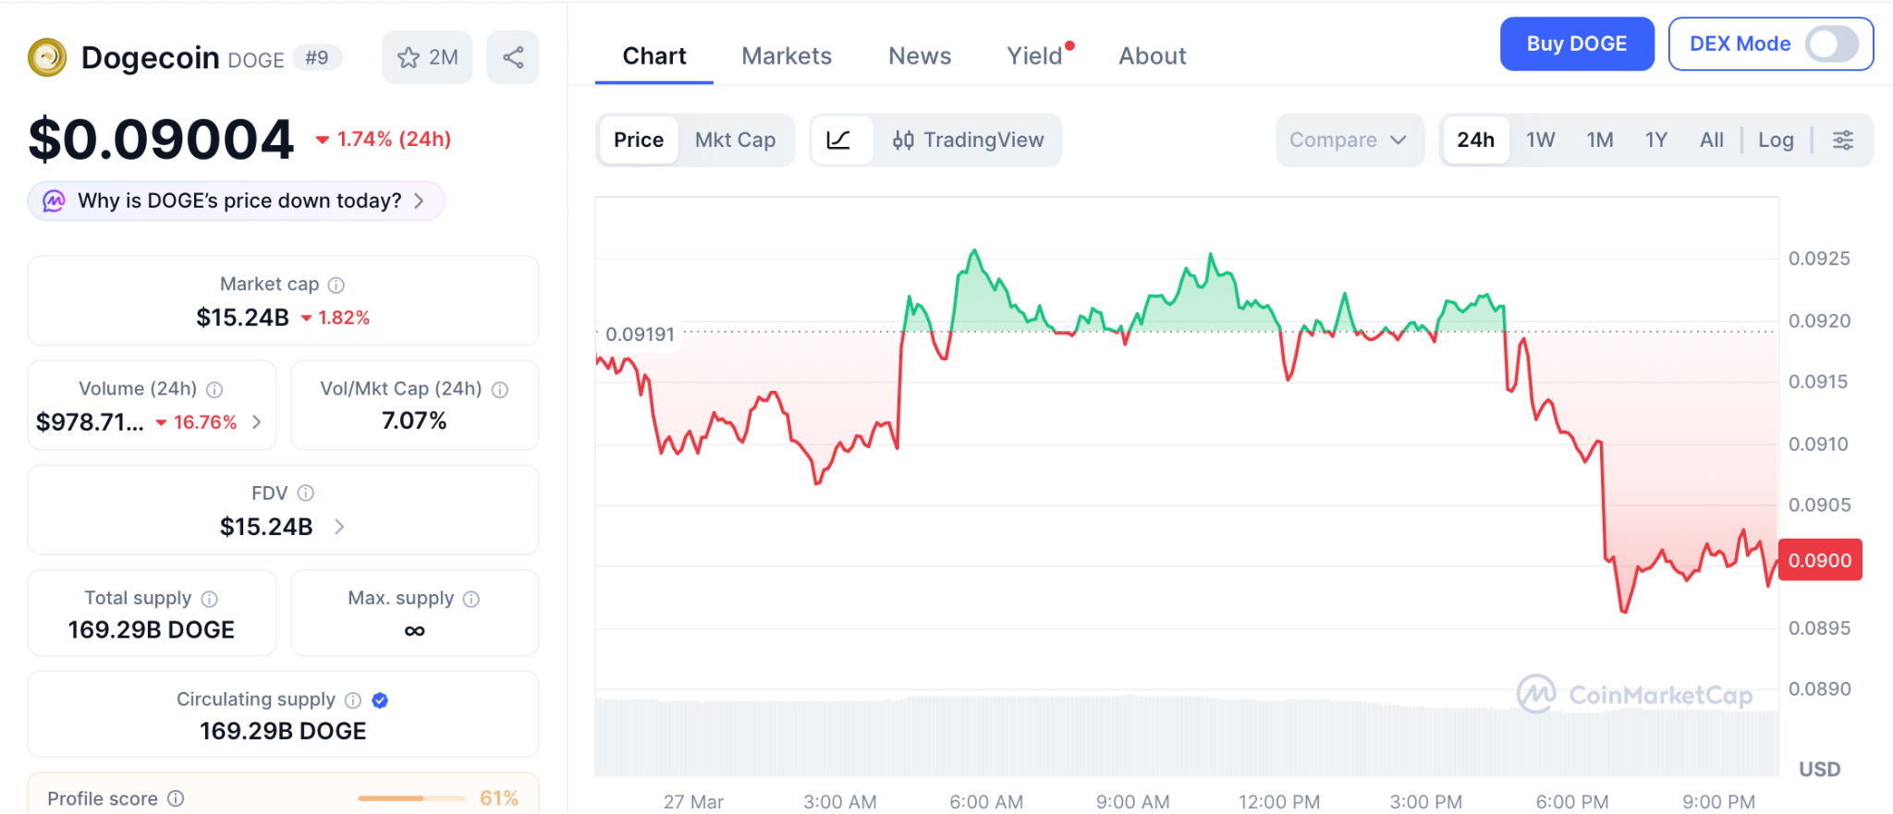Open the Compare dropdown
Viewport: 1893px width, 814px height.
[1348, 140]
